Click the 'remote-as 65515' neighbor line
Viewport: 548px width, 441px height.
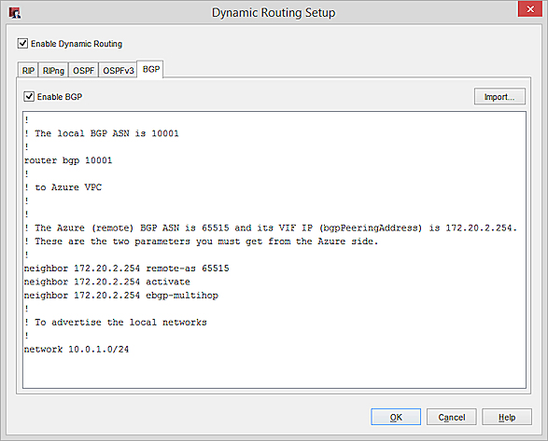(x=127, y=269)
